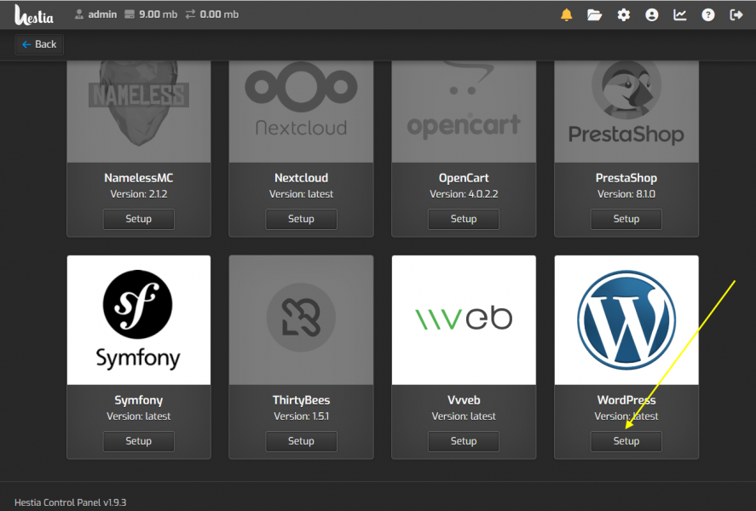Click 'Version: 4.0.2.2' text
Screen dimensions: 756x511
pos(464,194)
